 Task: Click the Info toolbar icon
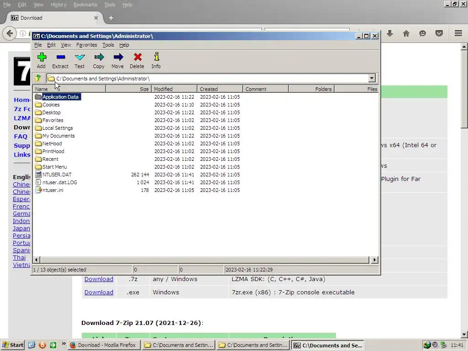[156, 61]
